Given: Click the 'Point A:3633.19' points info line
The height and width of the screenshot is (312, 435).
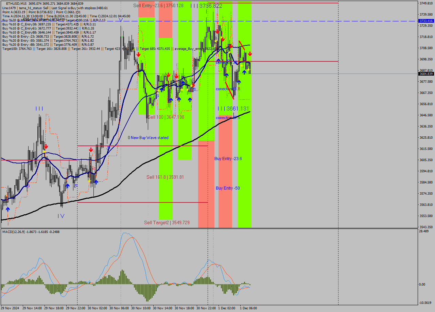Looking at the screenshot, I should point(41,12).
